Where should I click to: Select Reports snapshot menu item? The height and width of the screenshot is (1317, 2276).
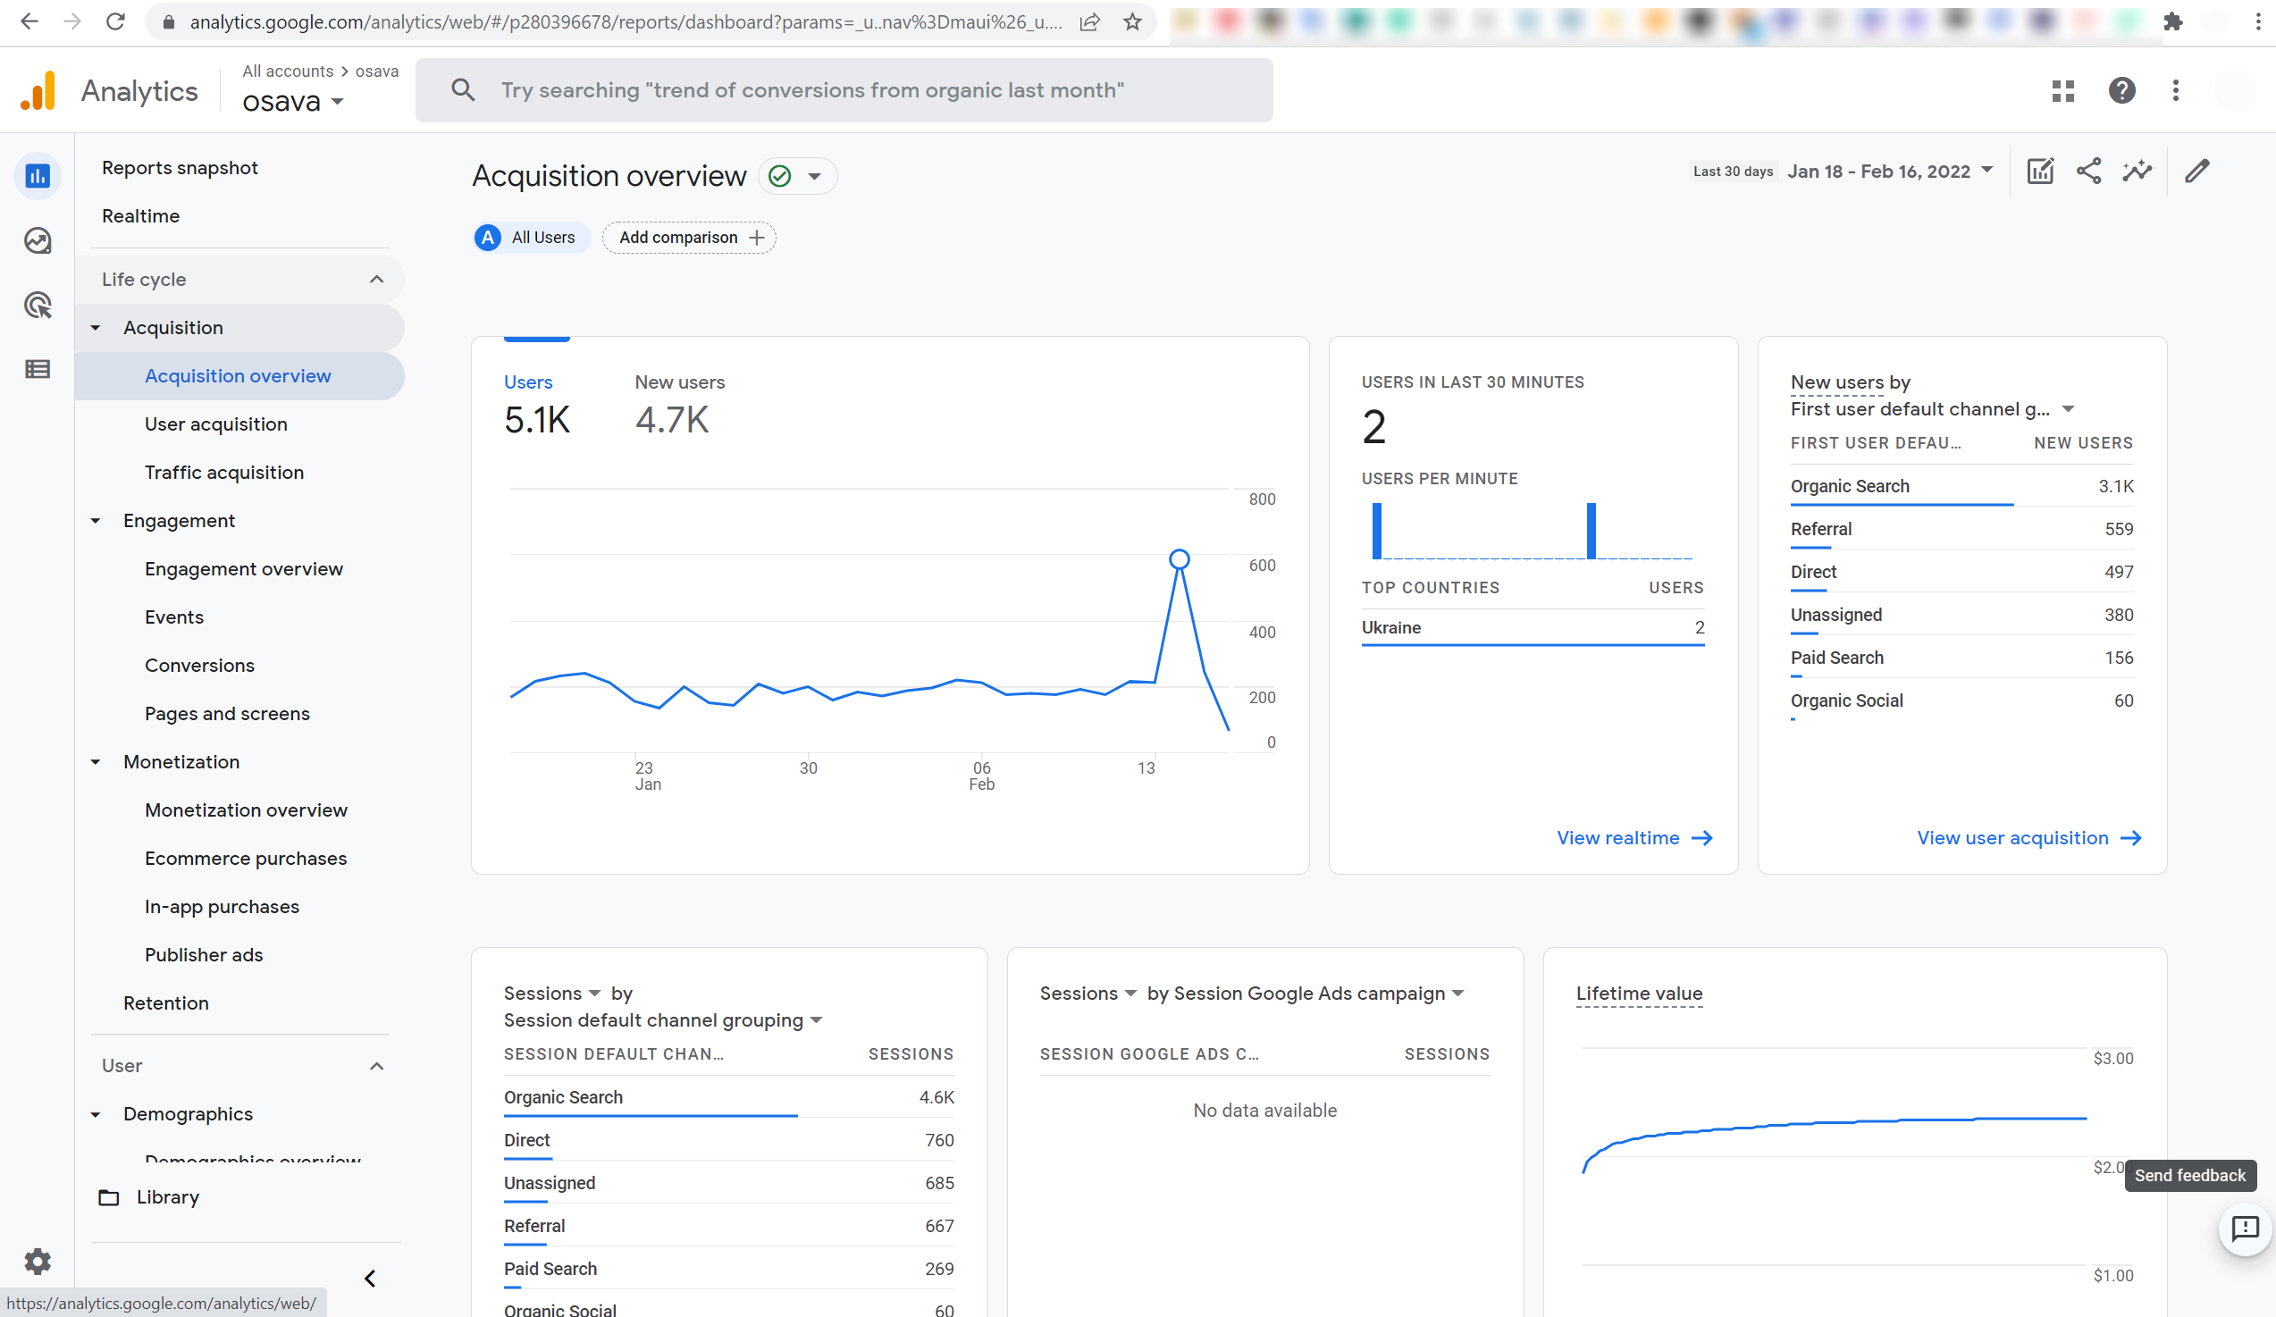click(180, 168)
